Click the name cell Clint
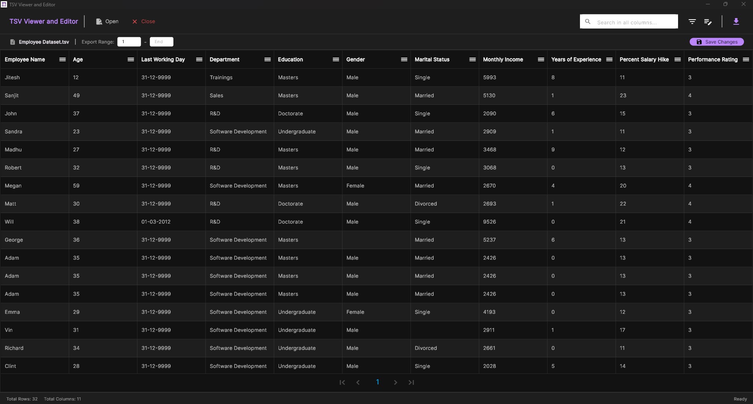 click(35, 366)
